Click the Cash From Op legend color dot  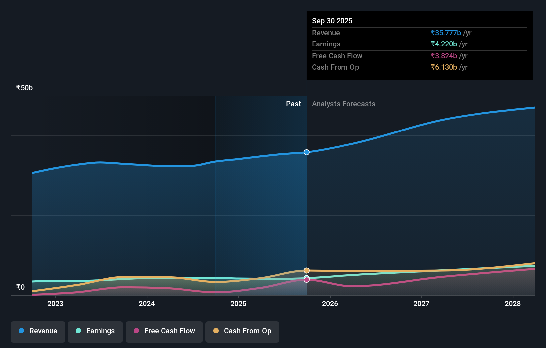216,331
